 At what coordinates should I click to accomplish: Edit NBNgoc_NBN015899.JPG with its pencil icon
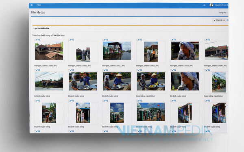point(37,40)
